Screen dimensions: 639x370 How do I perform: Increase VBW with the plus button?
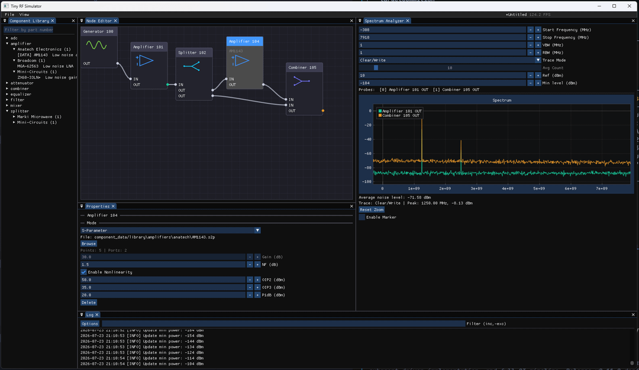coord(538,45)
